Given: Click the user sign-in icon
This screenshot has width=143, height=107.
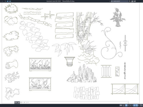Looking at the screenshot, I should coord(132,1).
